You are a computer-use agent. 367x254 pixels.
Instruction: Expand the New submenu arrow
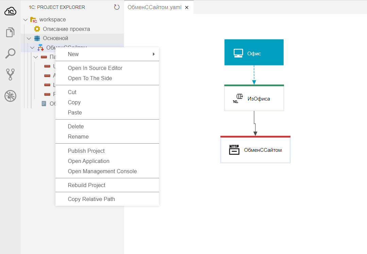pyautogui.click(x=154, y=54)
